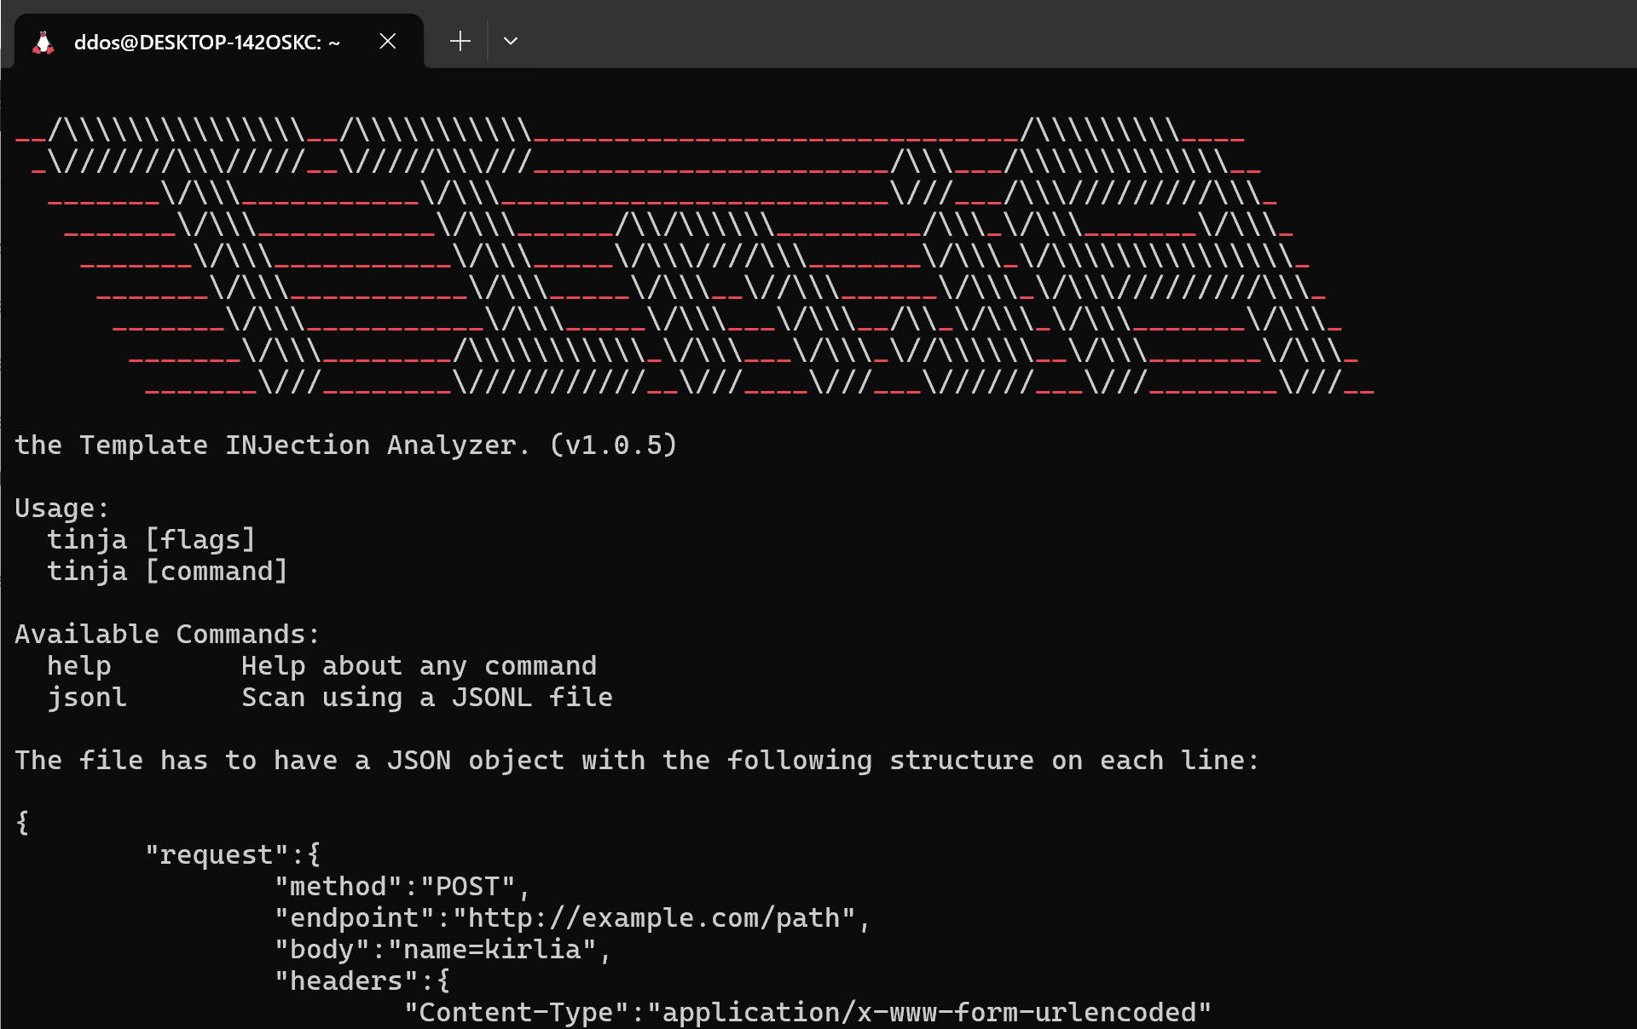Click the lone opening brace line
This screenshot has width=1637, height=1029.
[x=23, y=823]
